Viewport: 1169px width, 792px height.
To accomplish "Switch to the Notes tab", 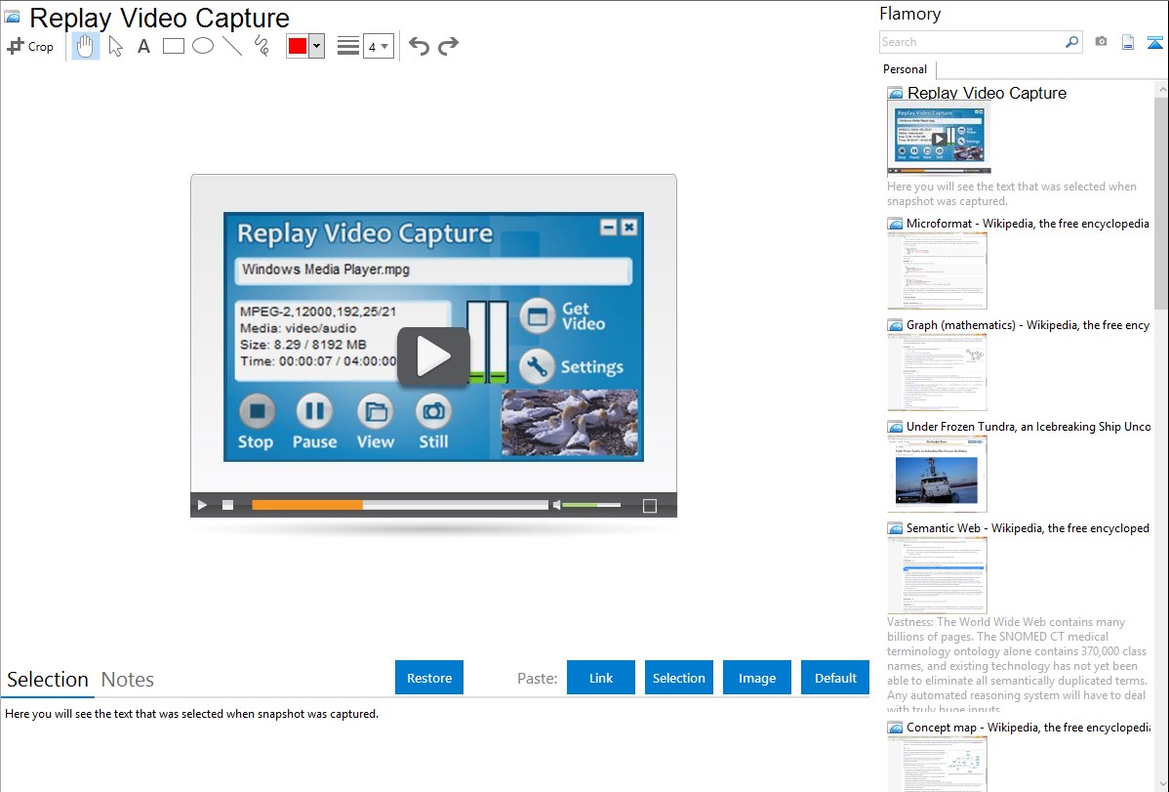I will click(x=128, y=680).
